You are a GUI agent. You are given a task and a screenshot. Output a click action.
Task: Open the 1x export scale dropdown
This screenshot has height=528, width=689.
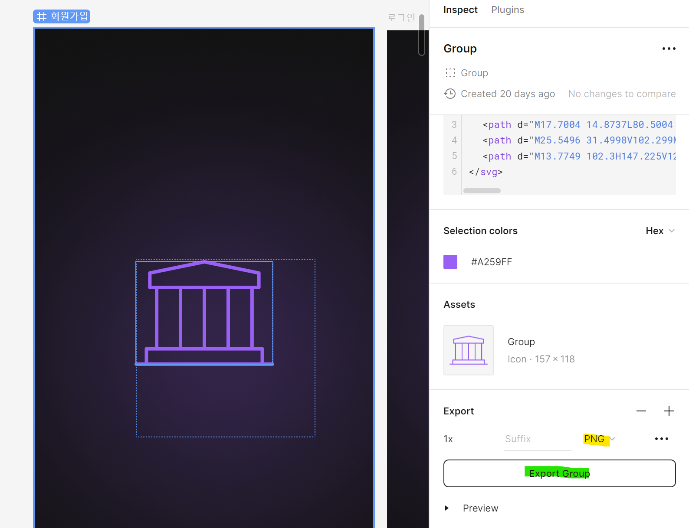click(x=448, y=439)
